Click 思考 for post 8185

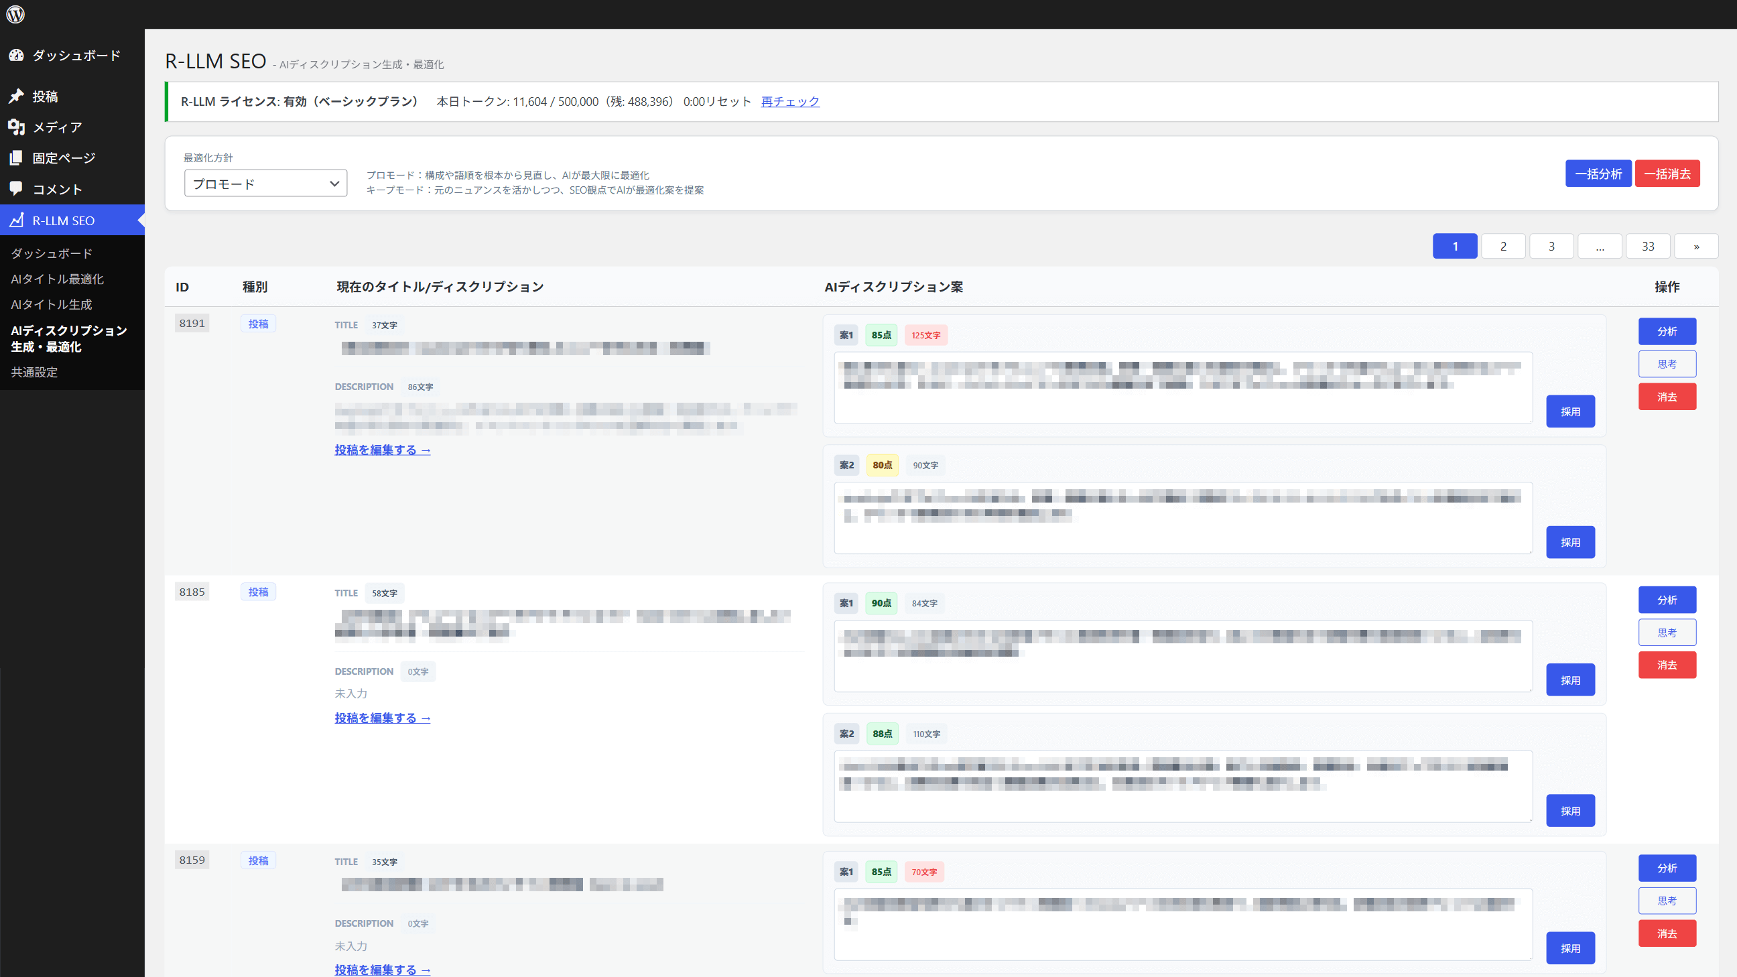(x=1667, y=633)
